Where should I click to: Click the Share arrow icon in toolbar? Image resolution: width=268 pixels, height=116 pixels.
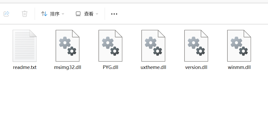6,14
